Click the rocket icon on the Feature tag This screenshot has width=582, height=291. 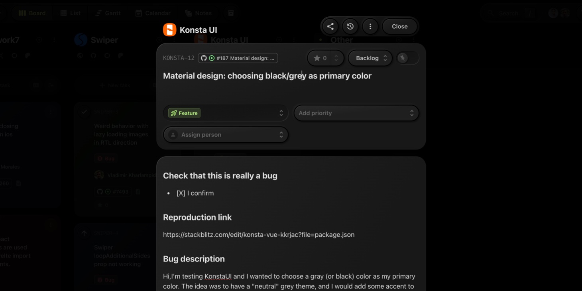(x=174, y=113)
